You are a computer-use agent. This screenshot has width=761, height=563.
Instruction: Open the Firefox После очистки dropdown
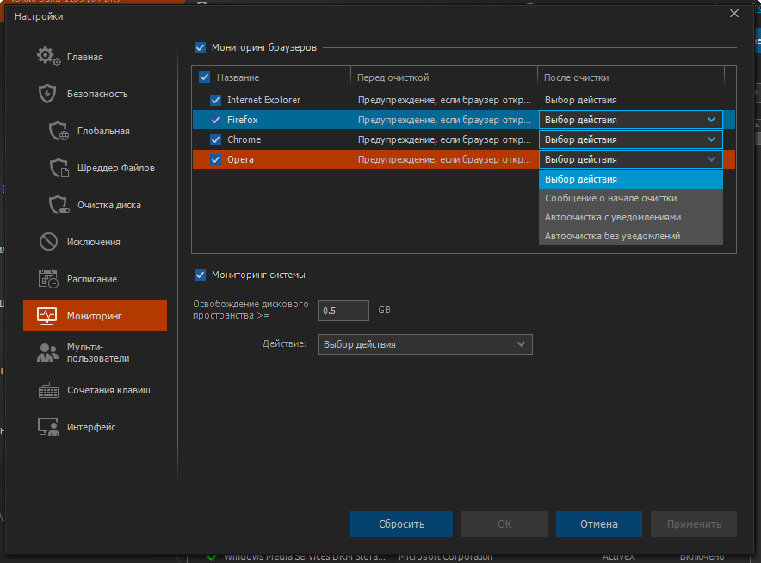(630, 120)
